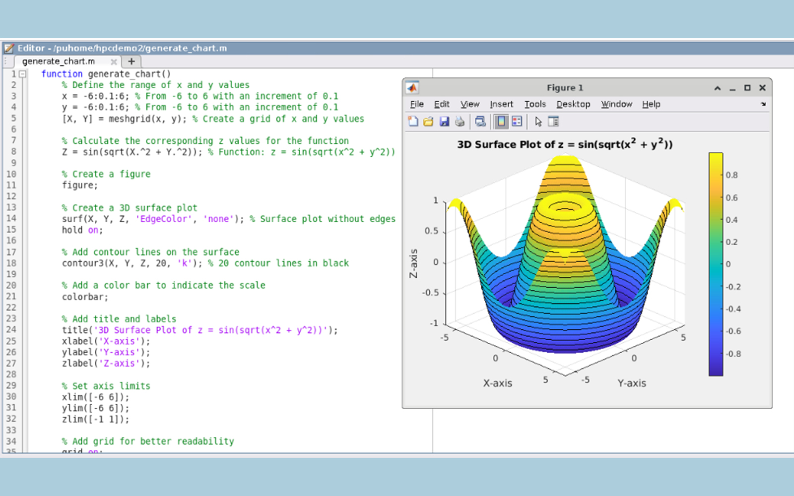Select the Edit Plot arrow icon
The image size is (794, 496).
538,122
